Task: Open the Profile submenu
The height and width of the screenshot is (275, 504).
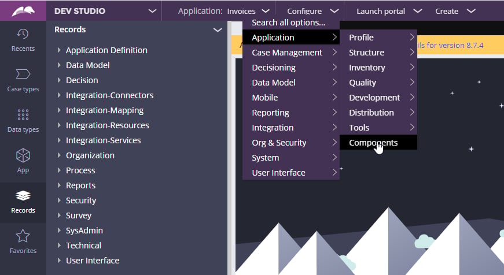Action: point(378,38)
